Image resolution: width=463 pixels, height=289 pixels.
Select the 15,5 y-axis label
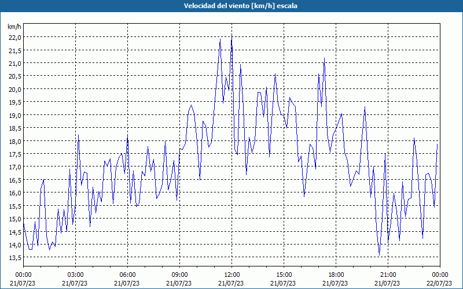pos(16,206)
